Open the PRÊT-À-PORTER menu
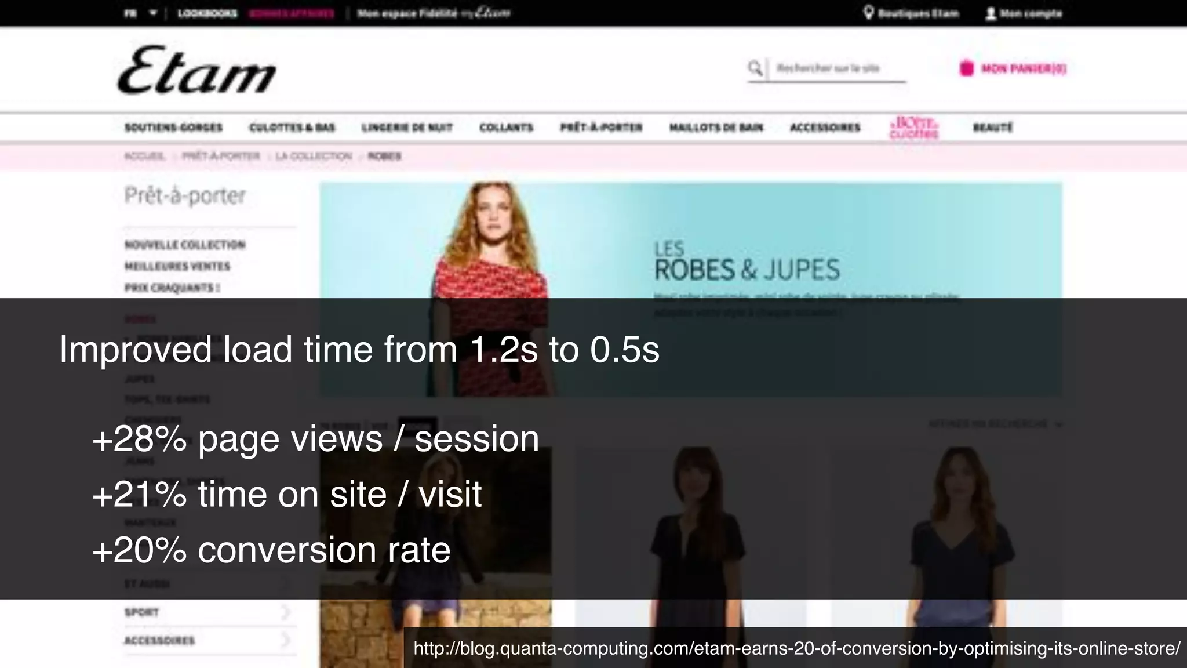1187x668 pixels. click(601, 128)
